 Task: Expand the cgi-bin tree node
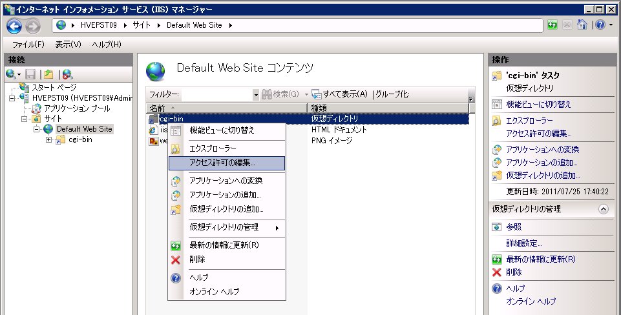48,139
